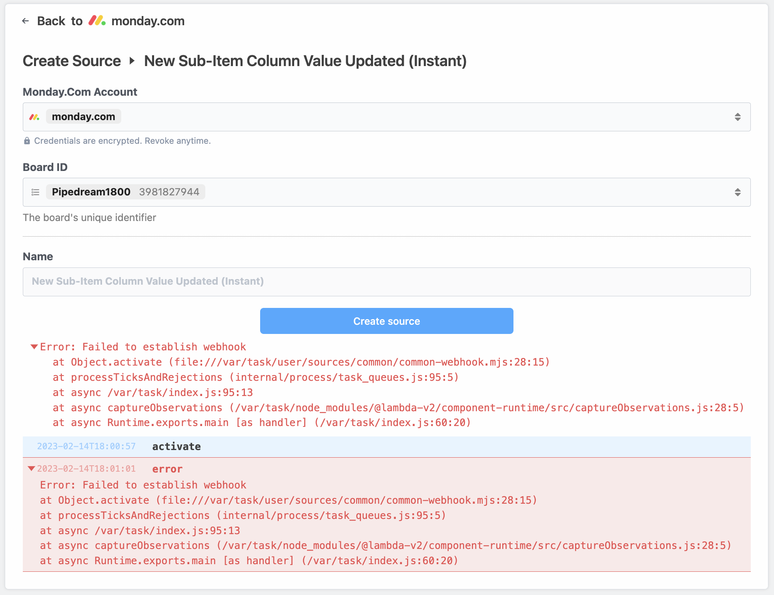Select the Create Source breadcrumb

tap(71, 61)
